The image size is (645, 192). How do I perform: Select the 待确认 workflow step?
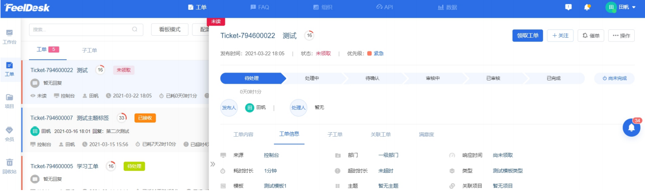(x=373, y=78)
